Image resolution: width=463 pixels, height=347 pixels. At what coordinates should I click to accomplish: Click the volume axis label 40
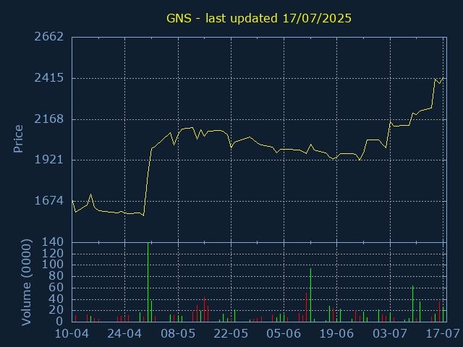(x=56, y=299)
